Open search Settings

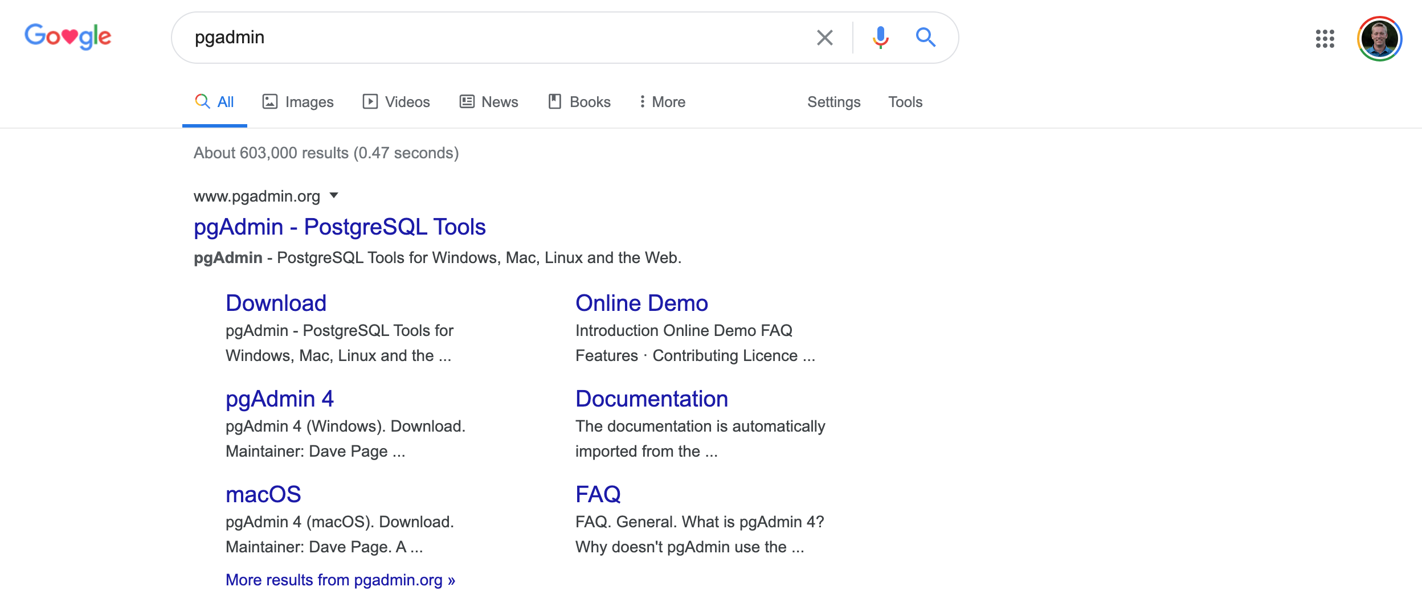pyautogui.click(x=833, y=102)
